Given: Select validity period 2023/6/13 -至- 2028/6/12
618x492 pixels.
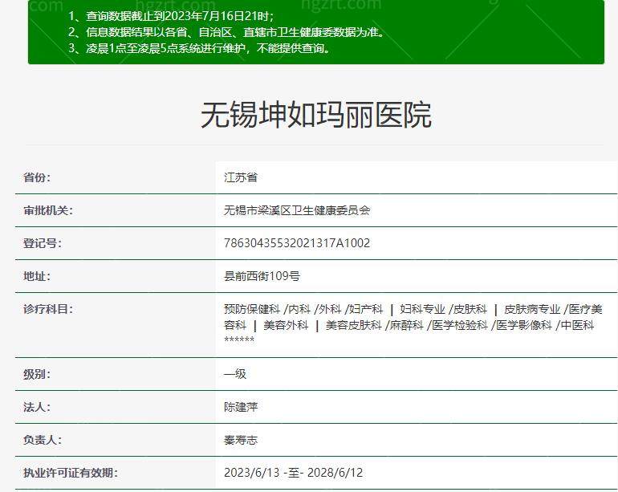Looking at the screenshot, I should (x=293, y=472).
